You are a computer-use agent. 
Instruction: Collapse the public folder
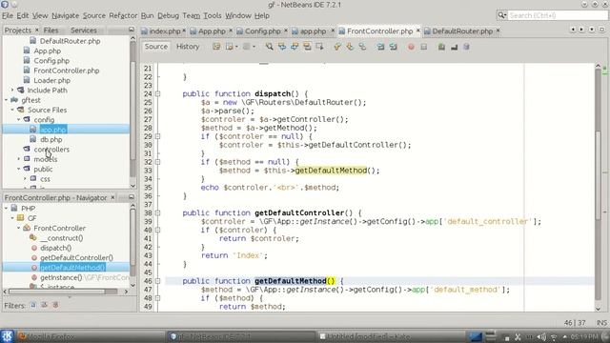coord(19,170)
